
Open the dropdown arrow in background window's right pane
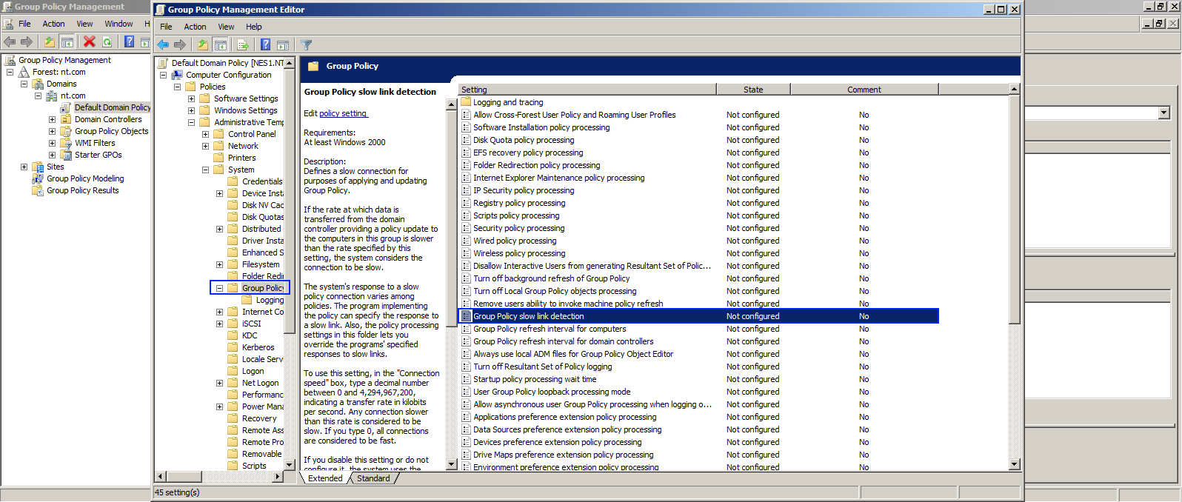pos(1164,113)
